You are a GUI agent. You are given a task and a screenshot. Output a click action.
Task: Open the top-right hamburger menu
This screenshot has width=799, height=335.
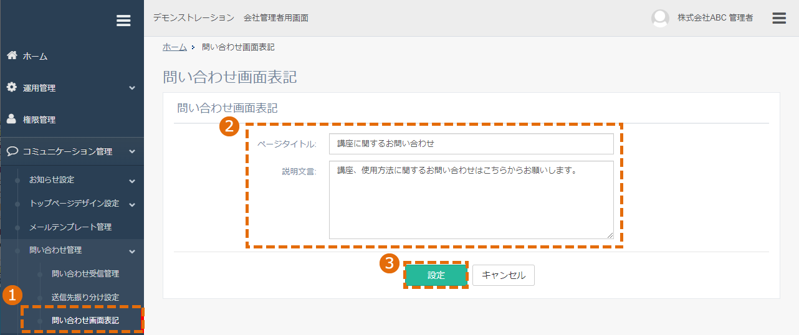(779, 18)
